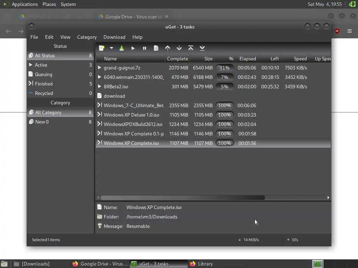Select the Active status filter
The image size is (358, 268).
tap(60, 65)
